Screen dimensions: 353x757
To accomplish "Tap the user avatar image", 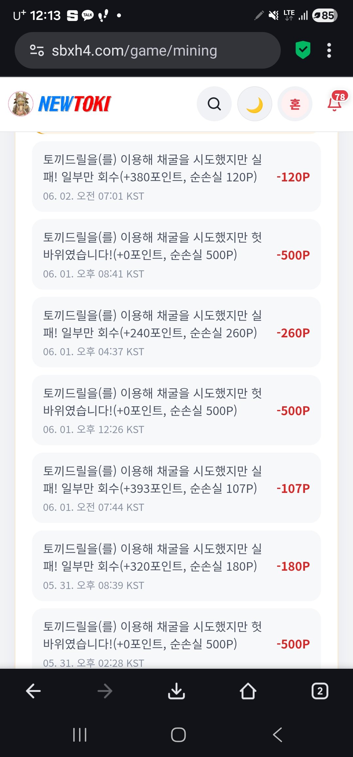I will pyautogui.click(x=21, y=104).
